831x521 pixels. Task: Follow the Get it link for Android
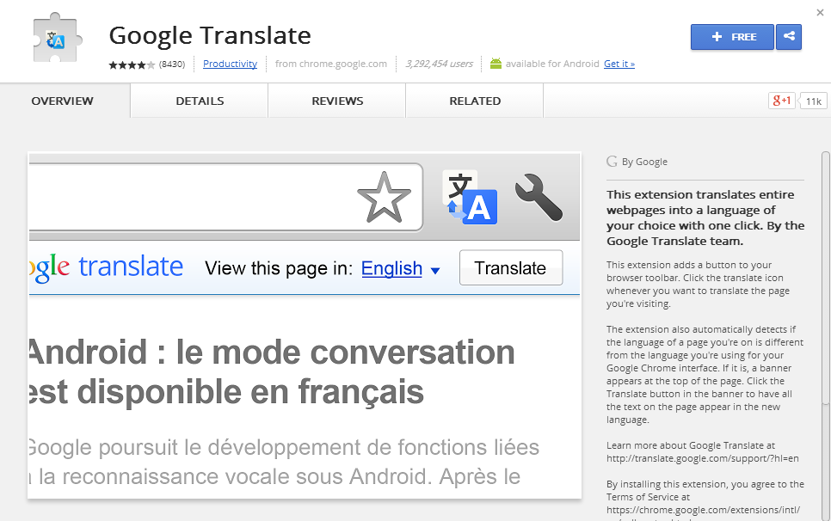[x=619, y=64]
